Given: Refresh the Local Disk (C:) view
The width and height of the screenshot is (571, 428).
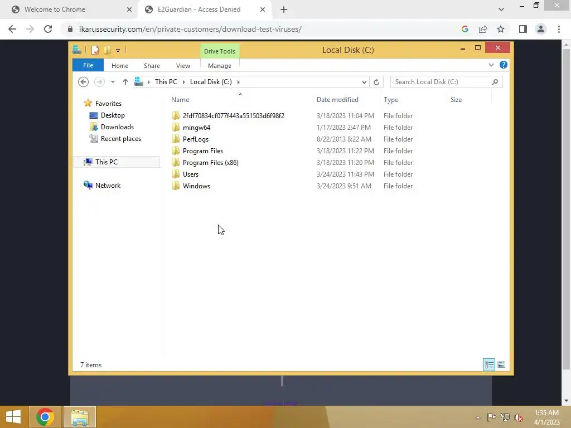Looking at the screenshot, I should coord(376,82).
